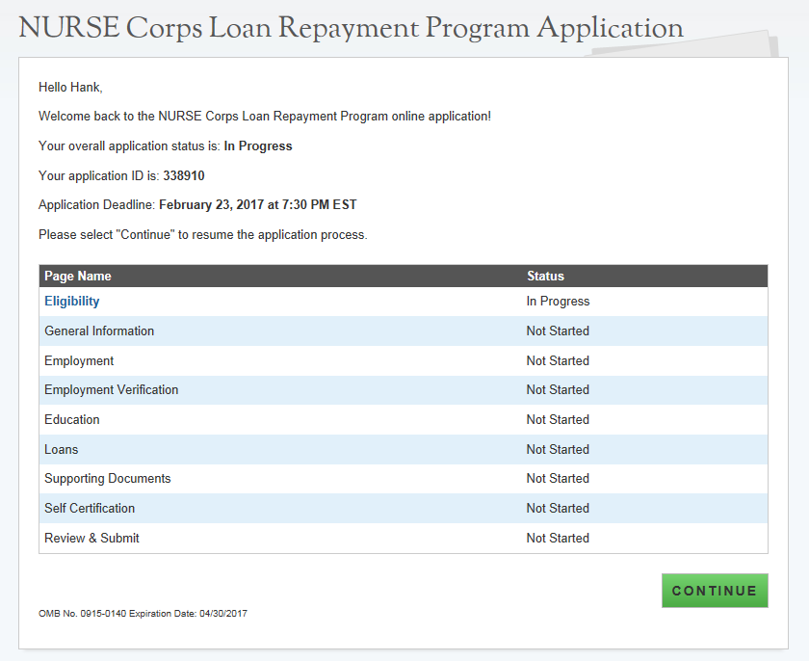Image resolution: width=809 pixels, height=661 pixels.
Task: Click the Please select Continue instruction line
Action: point(203,235)
